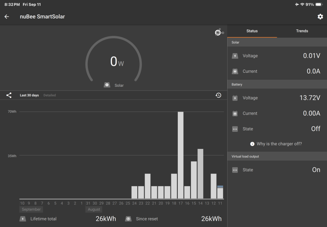Image resolution: width=327 pixels, height=227 pixels.
Task: Select the bar for day 14
Action: (x=200, y=173)
